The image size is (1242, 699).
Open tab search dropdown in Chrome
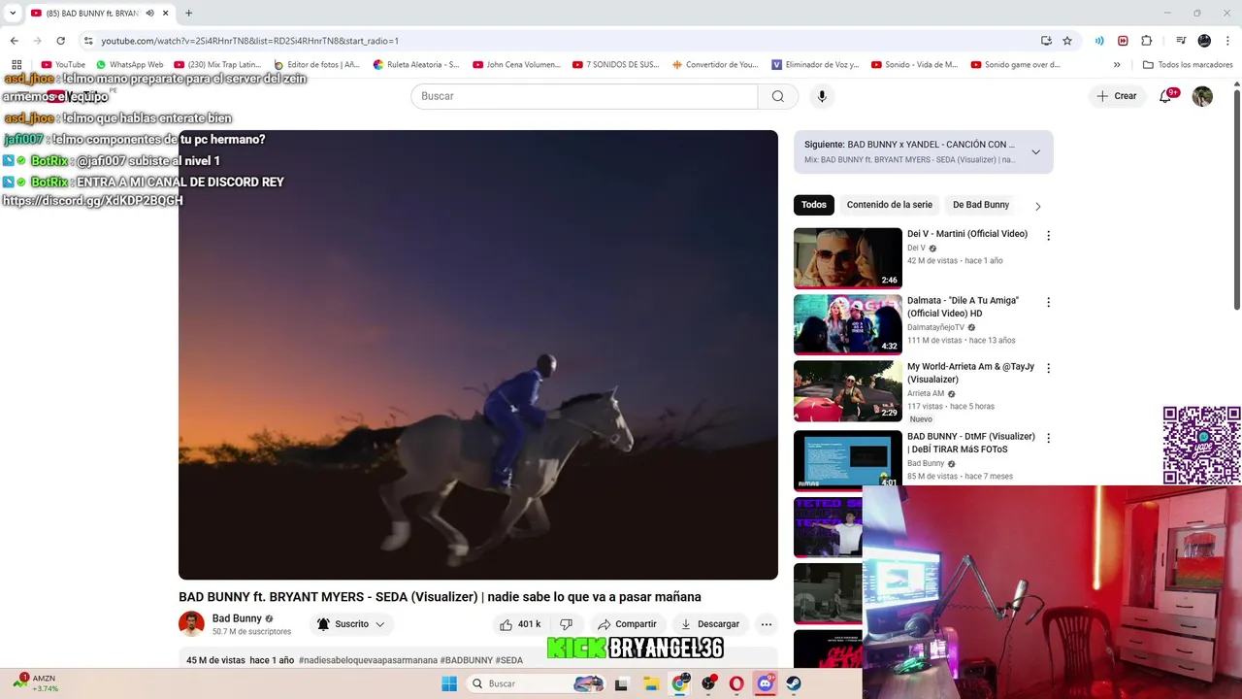coord(13,14)
